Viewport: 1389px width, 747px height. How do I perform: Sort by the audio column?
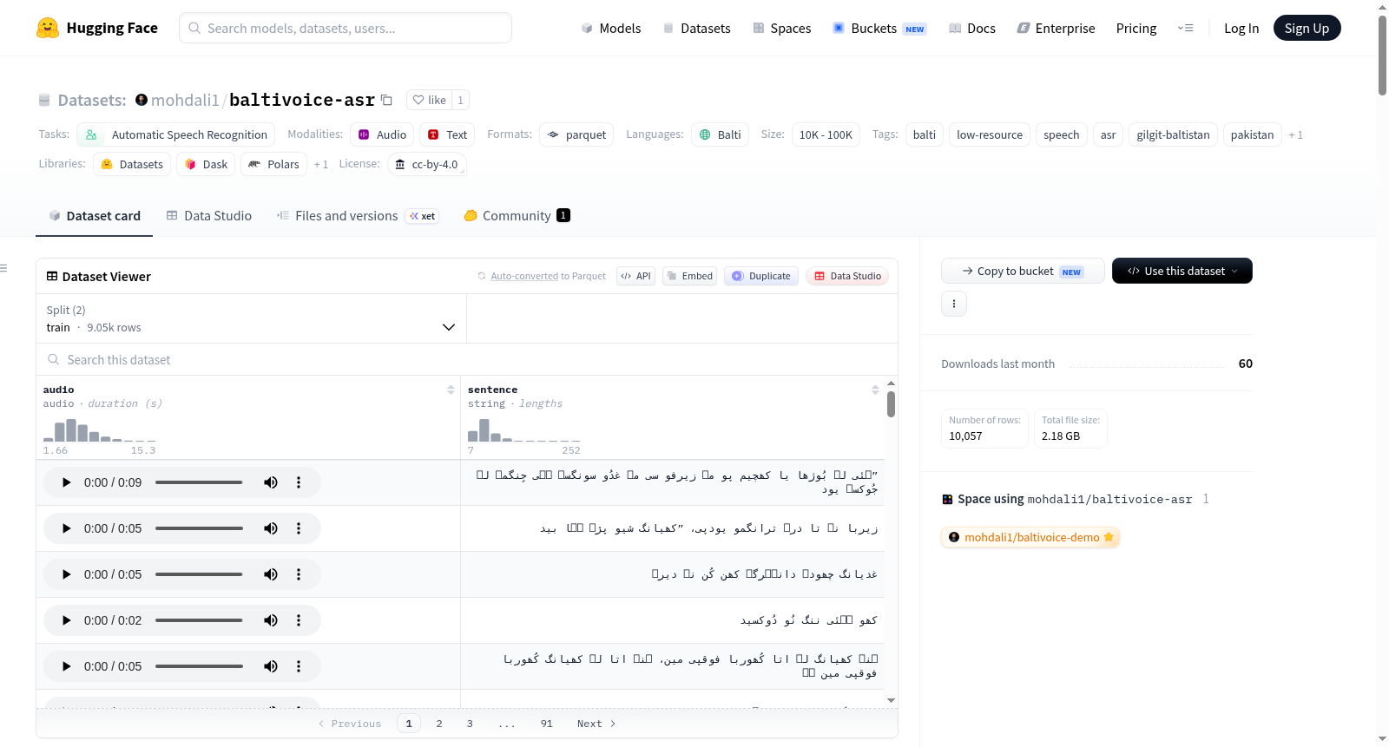pos(451,390)
